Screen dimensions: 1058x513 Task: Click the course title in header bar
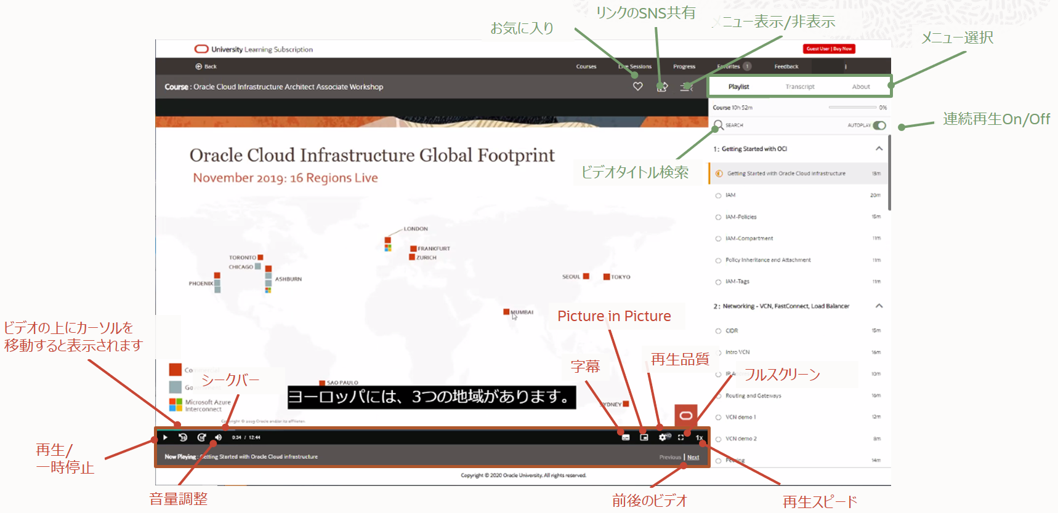point(273,87)
